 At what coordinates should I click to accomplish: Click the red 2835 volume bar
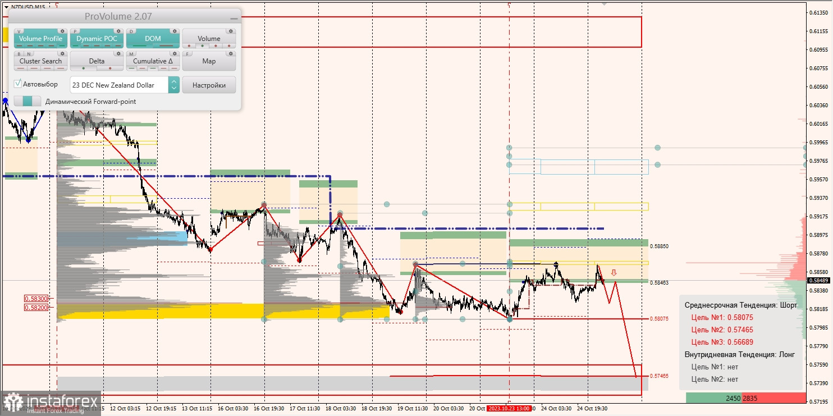pos(774,398)
